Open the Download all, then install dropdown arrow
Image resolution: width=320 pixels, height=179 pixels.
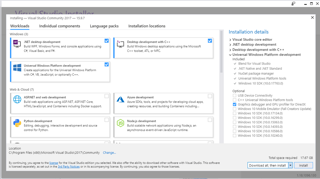click(290, 165)
